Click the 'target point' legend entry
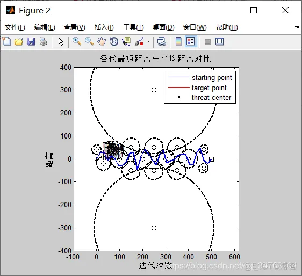Viewport: 302px width, 276px height. click(209, 88)
